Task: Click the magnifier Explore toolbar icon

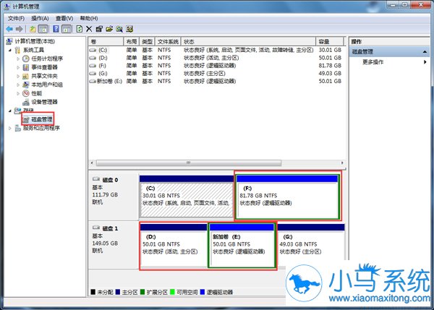Action: 119,29
